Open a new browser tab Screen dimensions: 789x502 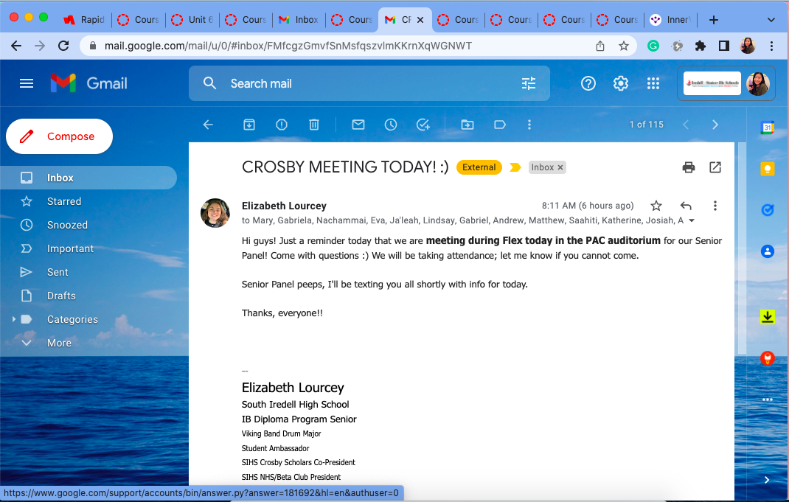point(714,20)
